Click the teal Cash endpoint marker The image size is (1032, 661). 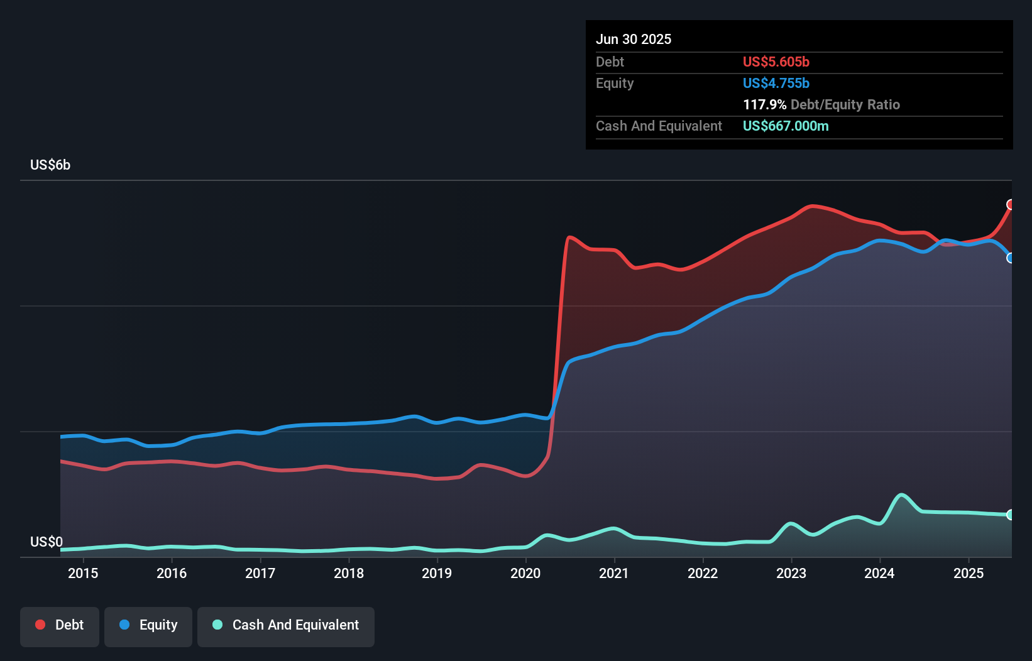click(x=1011, y=515)
